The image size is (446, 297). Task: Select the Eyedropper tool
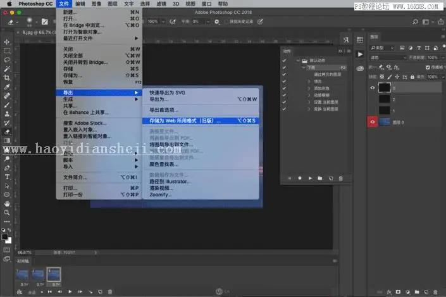click(7, 87)
